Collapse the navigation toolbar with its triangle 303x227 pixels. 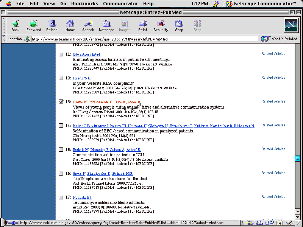point(3,19)
